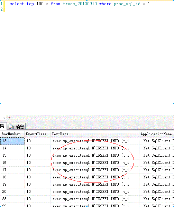Screen dimensions: 174x207
Task: Click the TextData cell in row 28
Action: tap(95, 199)
